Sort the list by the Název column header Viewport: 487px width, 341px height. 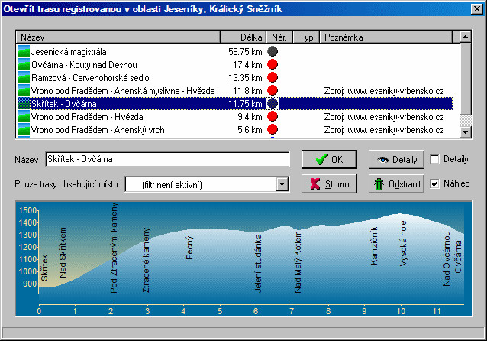(118, 37)
